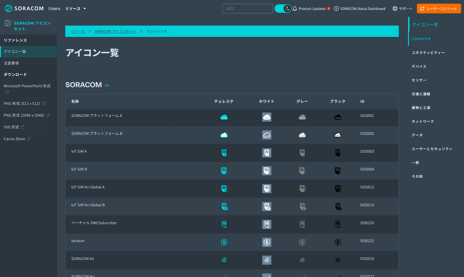The image size is (464, 277).
Task: Click SORACOM プラットフォーム B celeste icon
Action: tap(224, 135)
